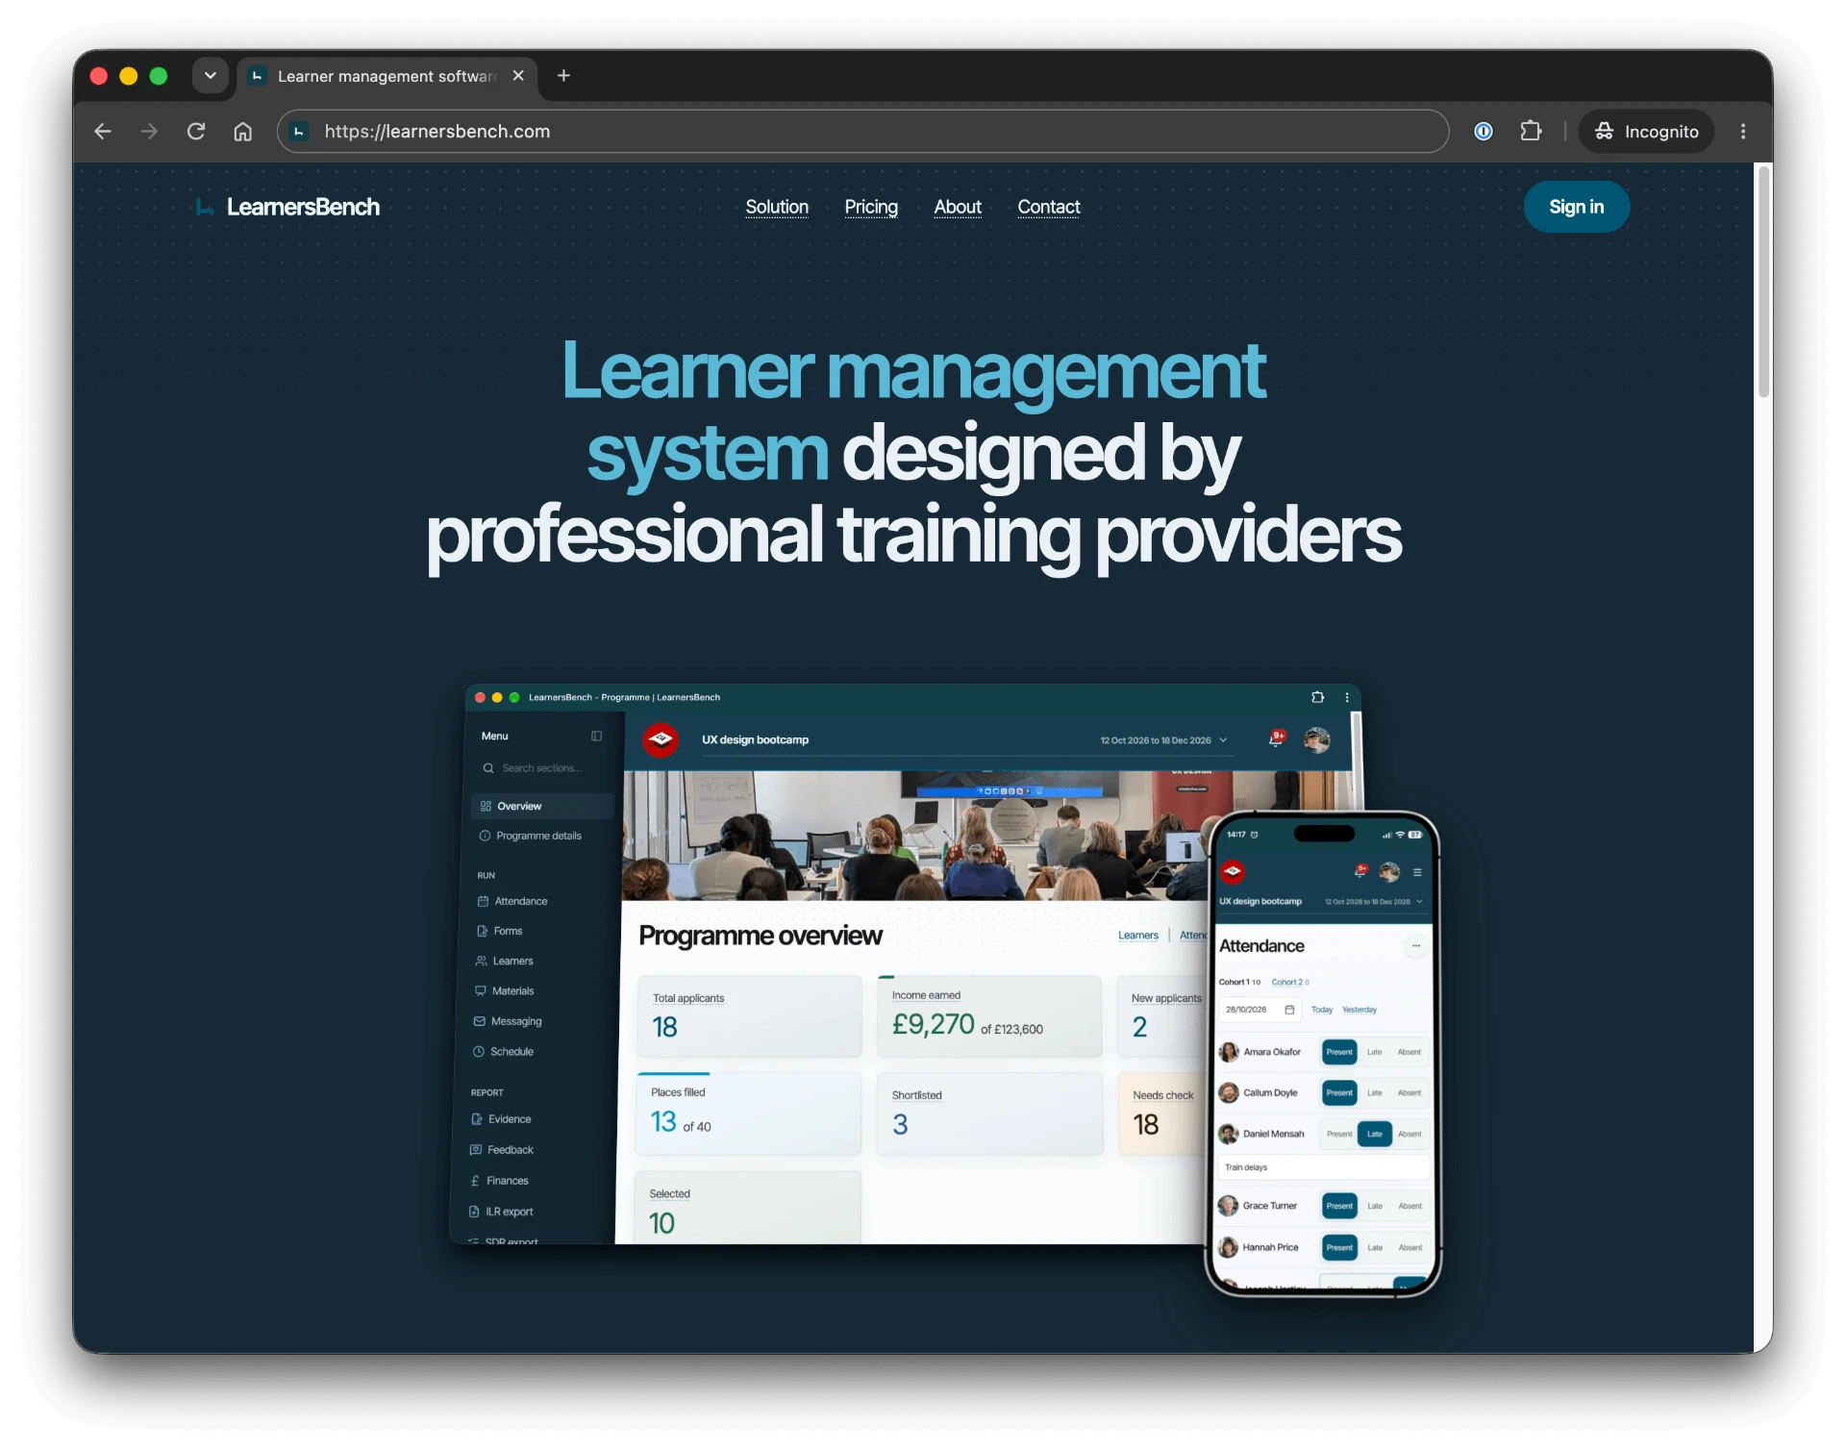Image resolution: width=1846 pixels, height=1450 pixels.
Task: Open the About nav link
Action: coord(958,207)
